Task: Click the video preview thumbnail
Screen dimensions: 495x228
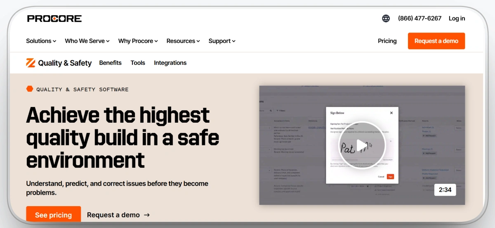Action: tap(362, 145)
